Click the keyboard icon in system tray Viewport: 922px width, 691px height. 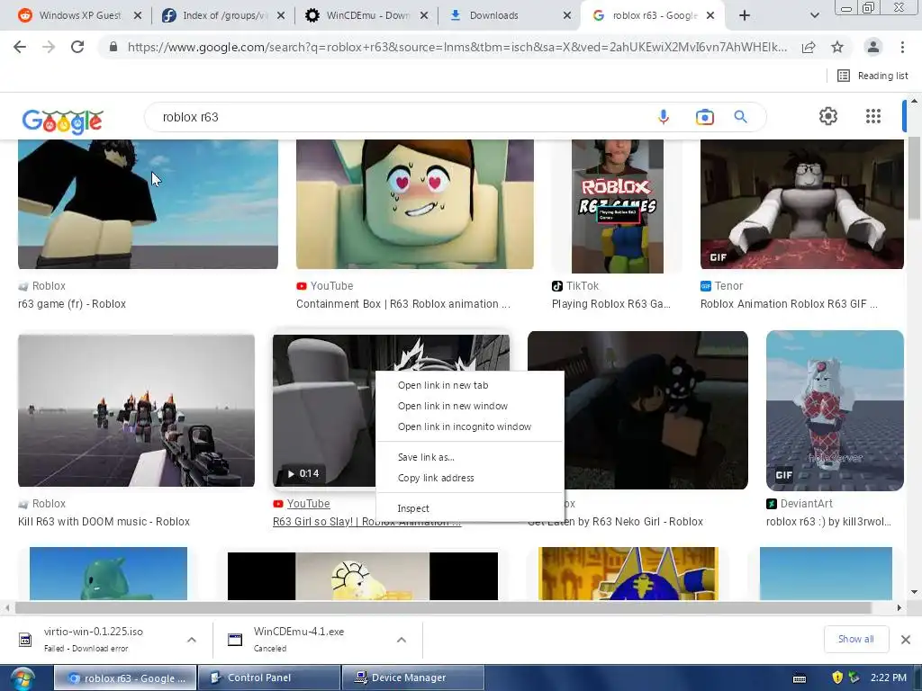800,678
